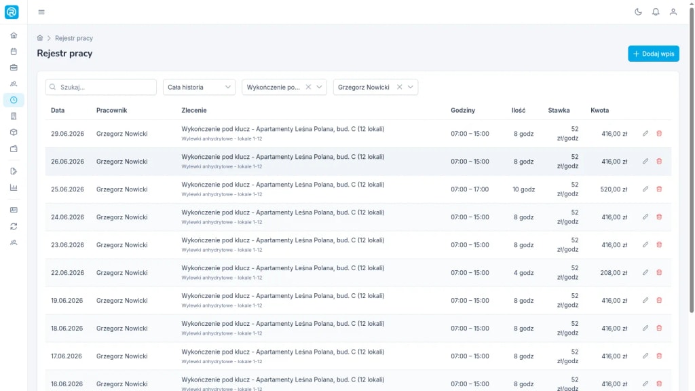Expand the Wykończenie po... order filter
This screenshot has width=695, height=391.
pyautogui.click(x=319, y=87)
